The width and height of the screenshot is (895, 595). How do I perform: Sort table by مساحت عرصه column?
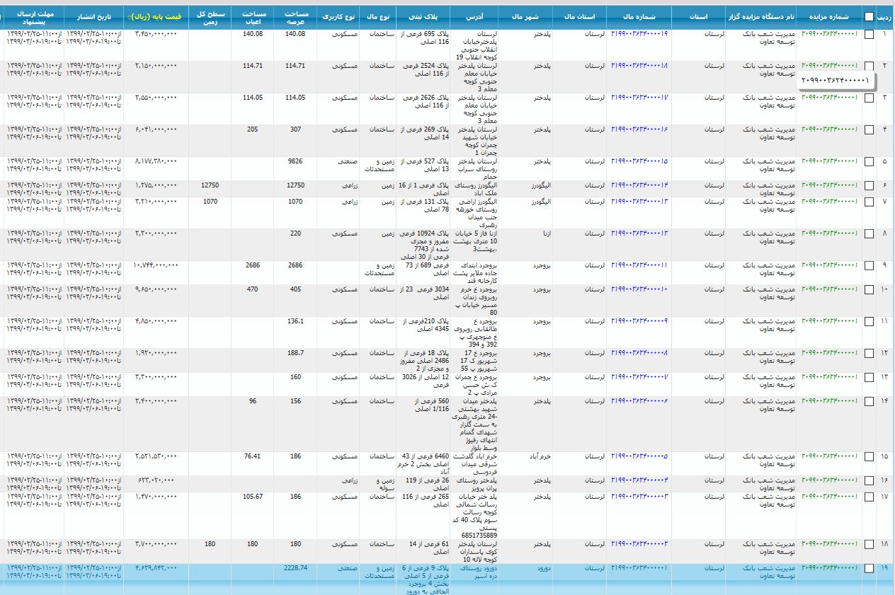coord(295,16)
